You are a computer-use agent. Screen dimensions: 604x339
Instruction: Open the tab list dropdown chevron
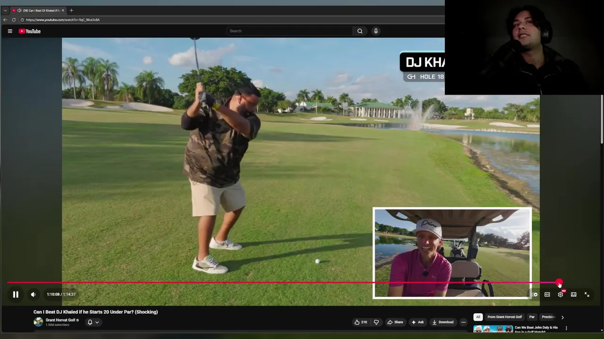point(5,10)
